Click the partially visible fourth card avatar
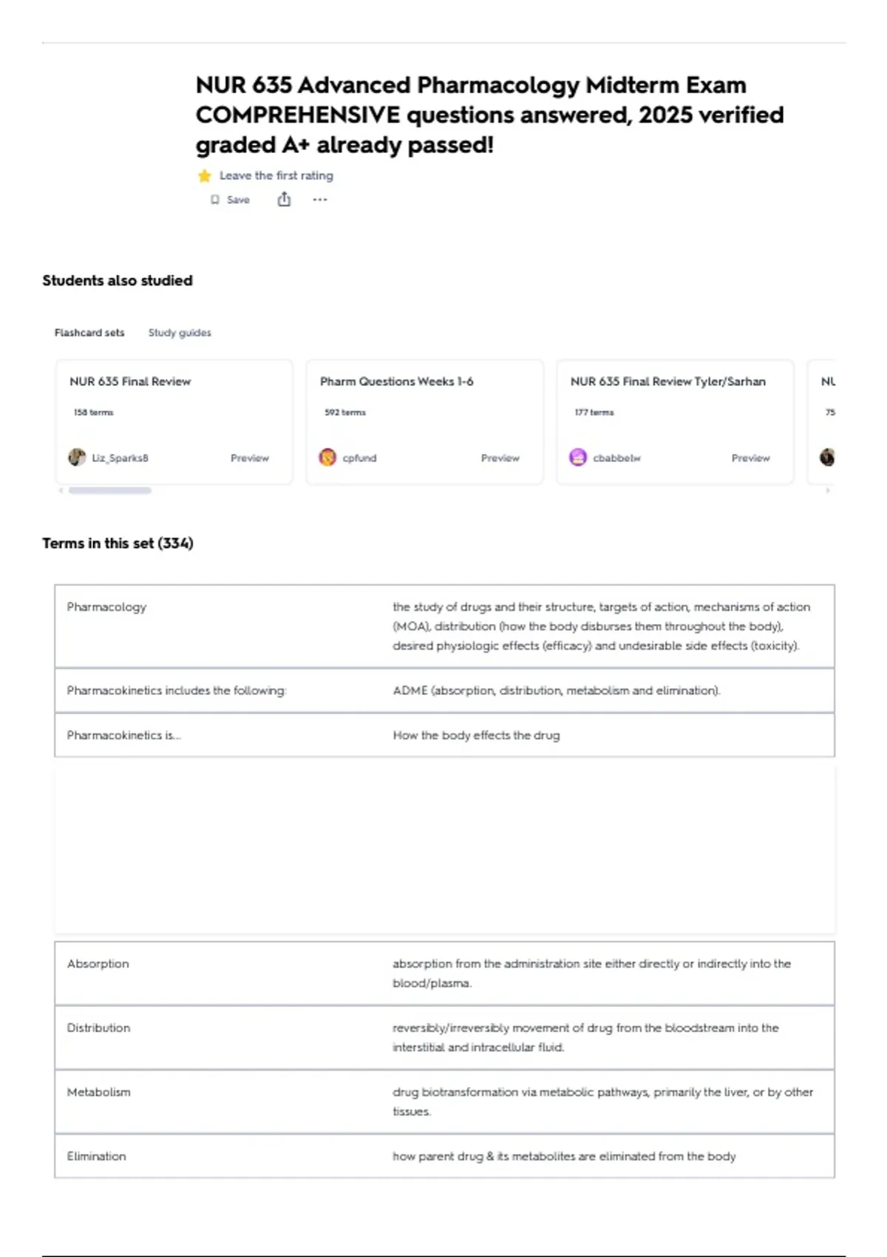This screenshot has width=887, height=1257. point(827,458)
